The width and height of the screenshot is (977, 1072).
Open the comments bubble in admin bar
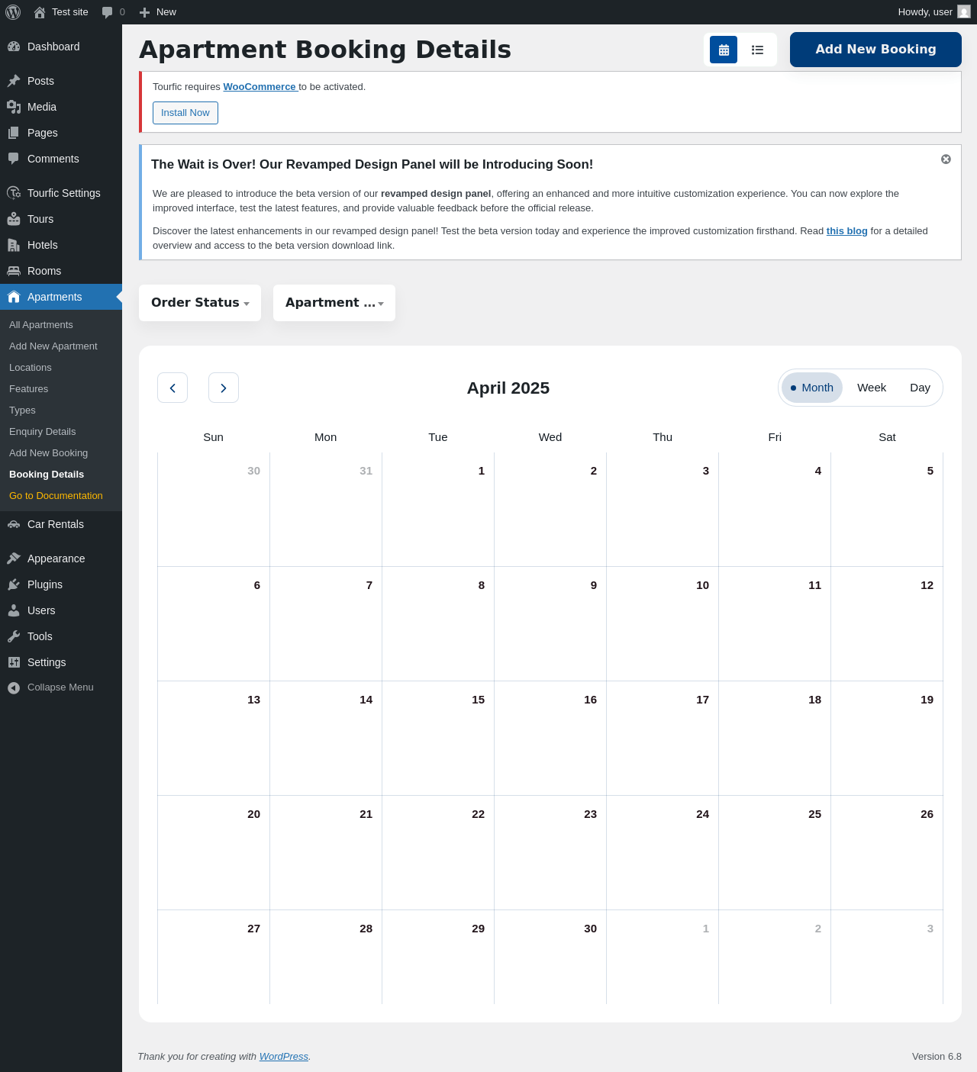click(x=113, y=12)
